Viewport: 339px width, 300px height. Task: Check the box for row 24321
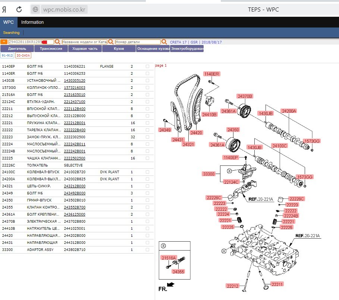tap(147, 186)
